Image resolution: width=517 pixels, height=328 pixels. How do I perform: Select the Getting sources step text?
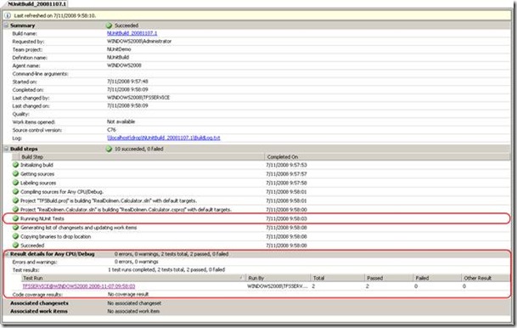coord(37,174)
